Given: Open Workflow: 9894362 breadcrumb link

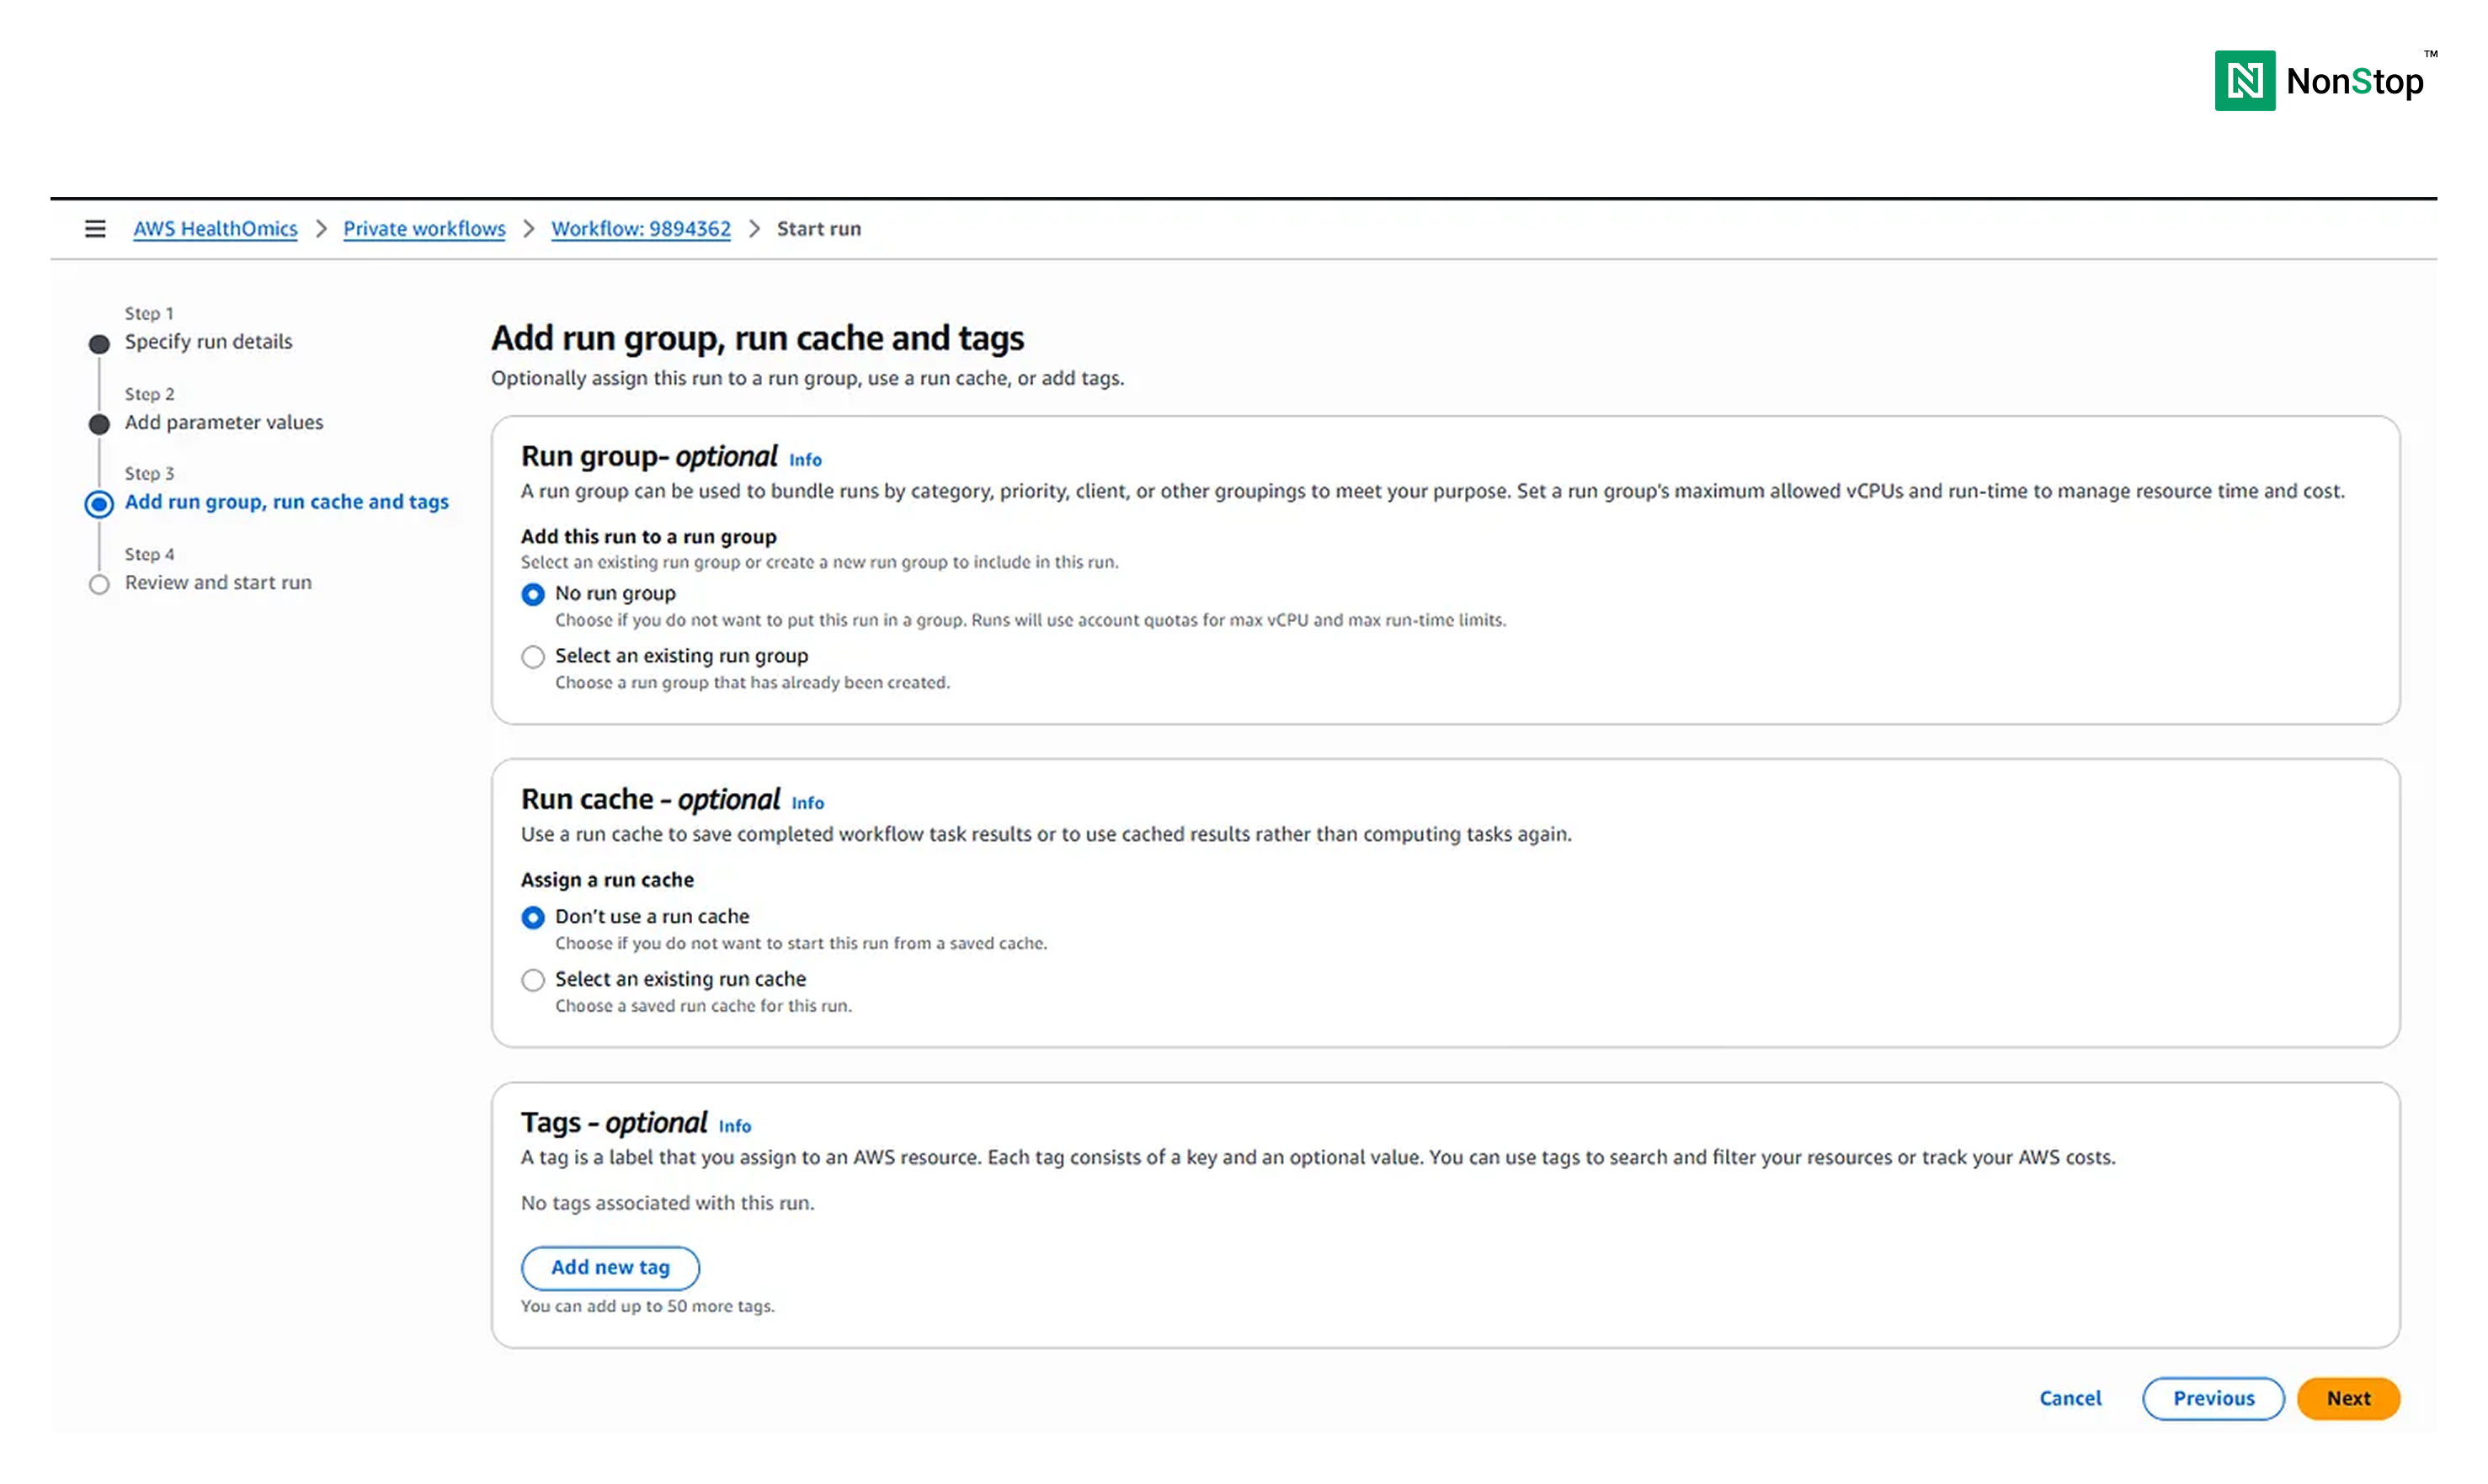Looking at the screenshot, I should [641, 229].
